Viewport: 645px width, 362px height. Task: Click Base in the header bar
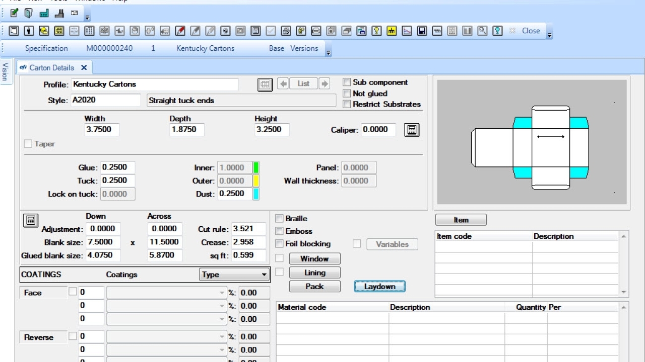pos(277,48)
